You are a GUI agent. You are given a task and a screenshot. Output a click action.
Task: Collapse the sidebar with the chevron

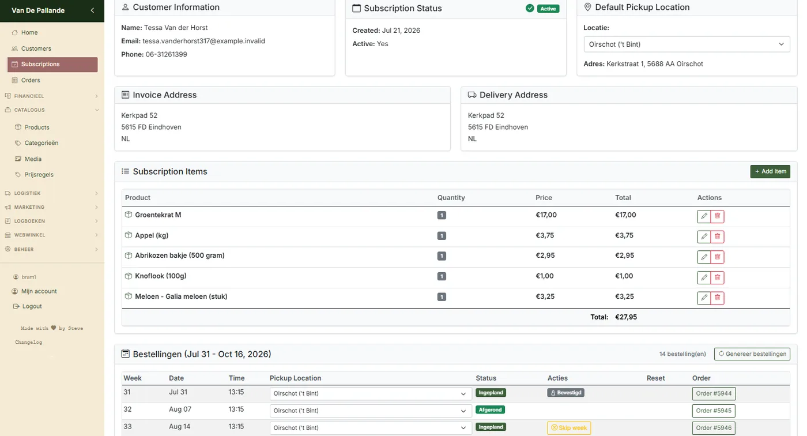(x=92, y=10)
